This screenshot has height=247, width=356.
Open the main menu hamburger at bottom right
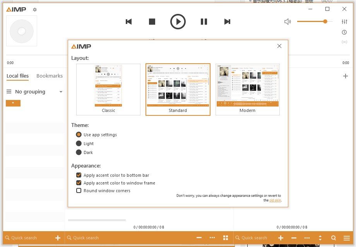click(x=346, y=238)
